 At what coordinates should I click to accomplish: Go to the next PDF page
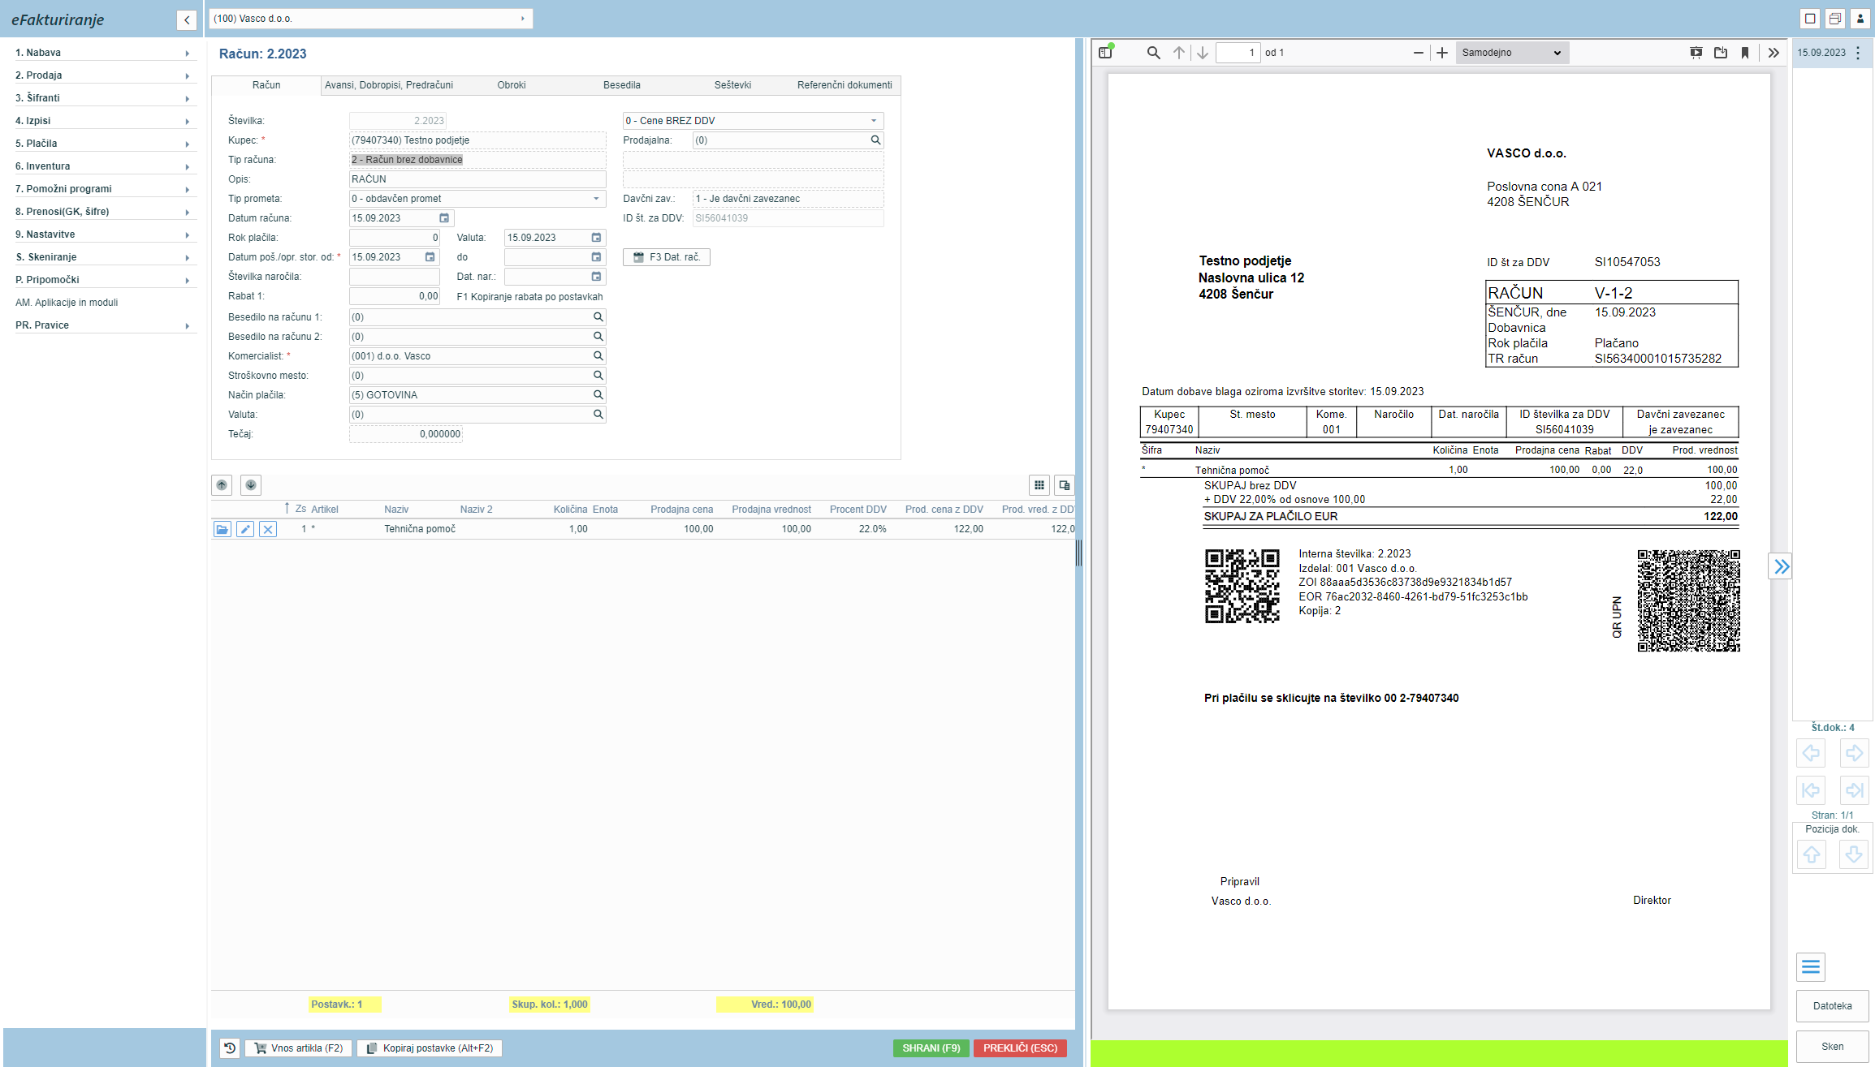[1203, 53]
